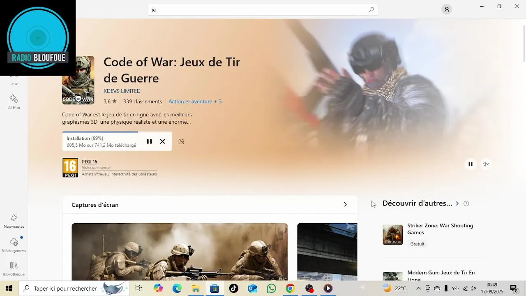Viewport: 526px width, 296px height.
Task: Open Bibliothèque in the sidebar
Action: click(14, 269)
